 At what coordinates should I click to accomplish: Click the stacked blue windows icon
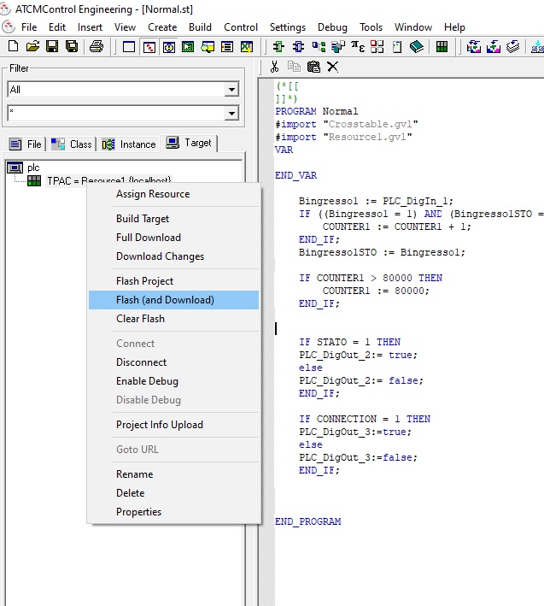tap(338, 47)
